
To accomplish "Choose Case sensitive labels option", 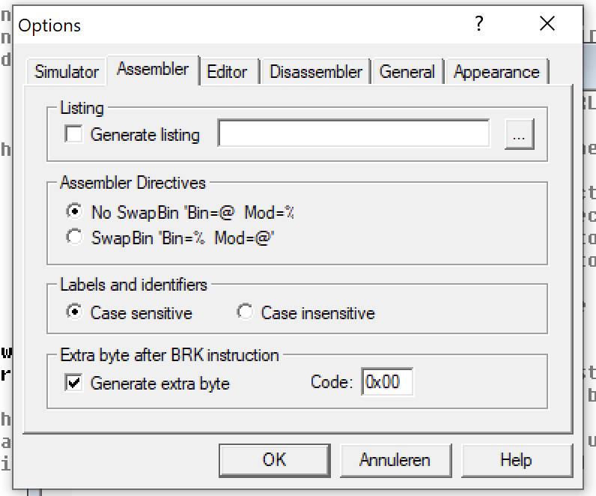I will coord(74,312).
